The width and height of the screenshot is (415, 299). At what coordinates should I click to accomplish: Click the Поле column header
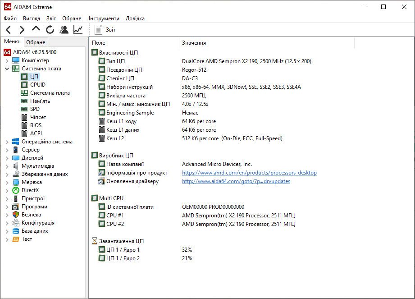coord(134,43)
